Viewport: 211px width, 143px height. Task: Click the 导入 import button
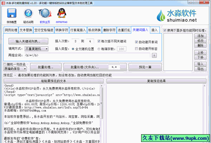(x=200, y=64)
